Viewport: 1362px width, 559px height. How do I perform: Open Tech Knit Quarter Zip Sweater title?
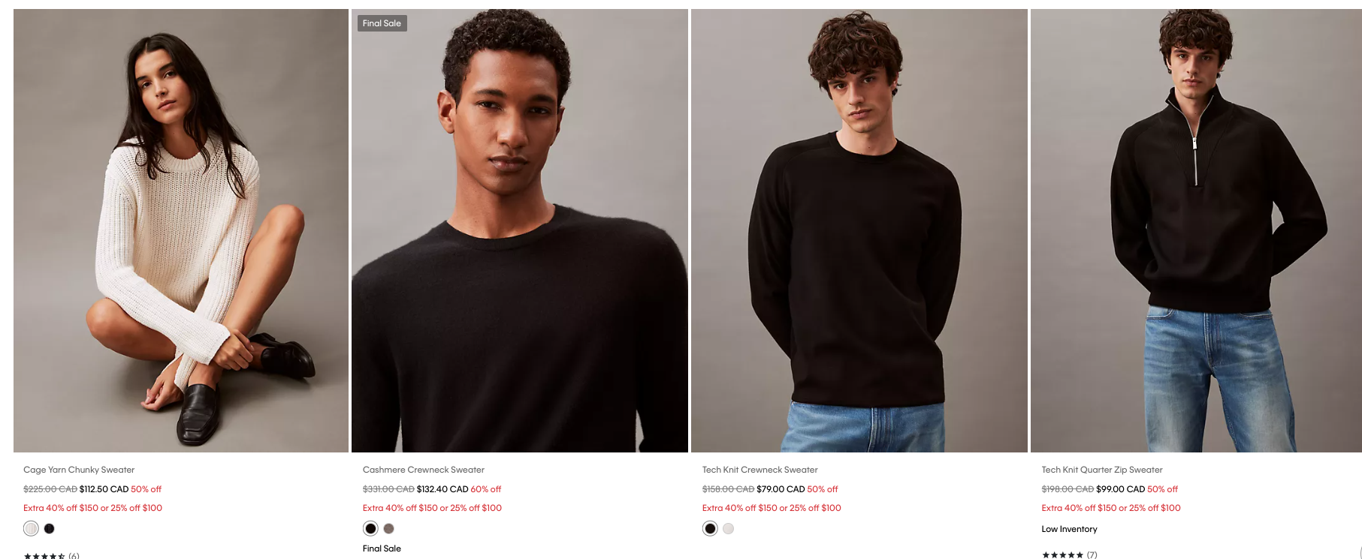click(1102, 470)
